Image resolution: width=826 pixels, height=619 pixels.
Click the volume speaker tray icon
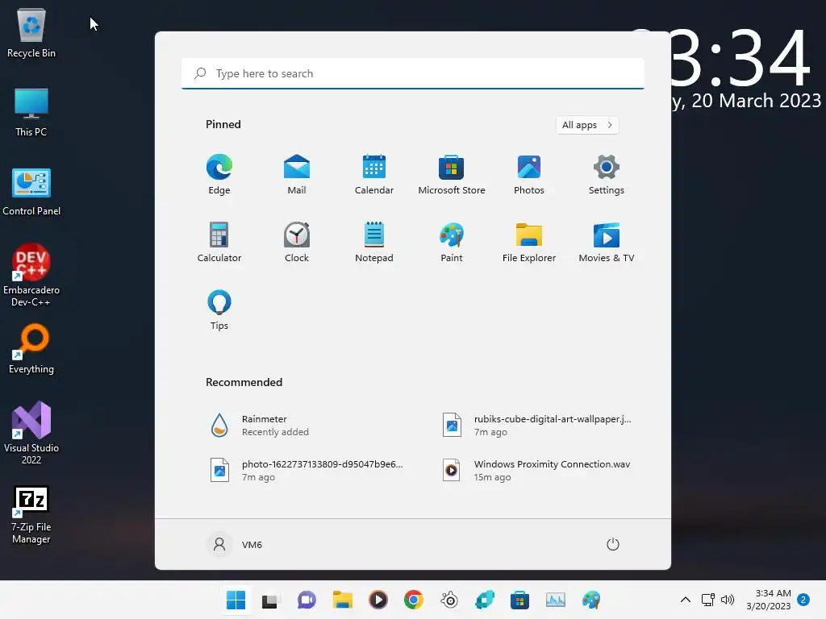(x=728, y=600)
